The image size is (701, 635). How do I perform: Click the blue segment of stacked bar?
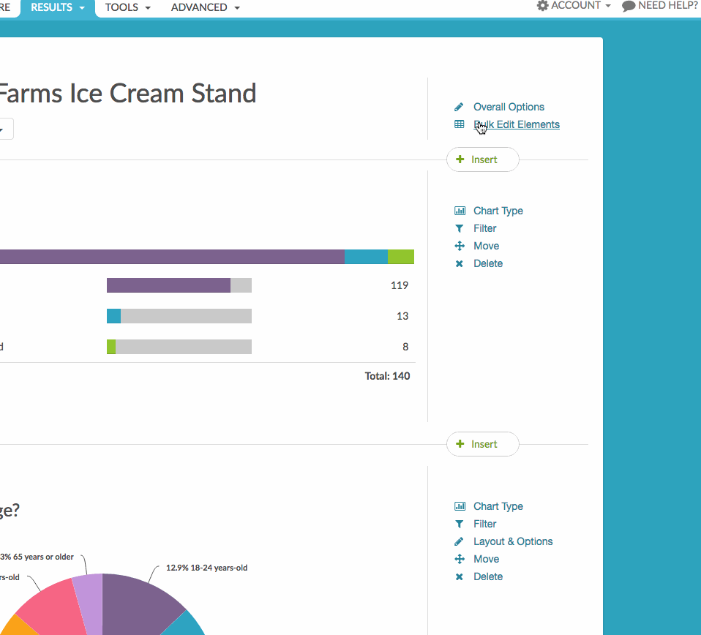(x=366, y=257)
